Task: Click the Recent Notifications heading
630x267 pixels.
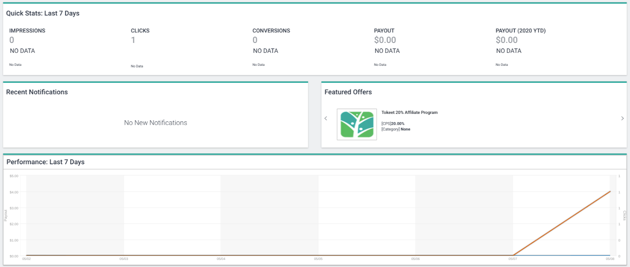Action: (37, 92)
